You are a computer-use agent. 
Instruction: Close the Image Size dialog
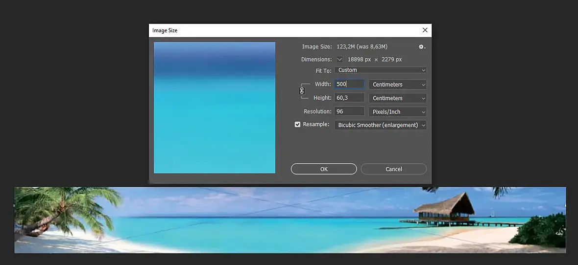coord(425,30)
